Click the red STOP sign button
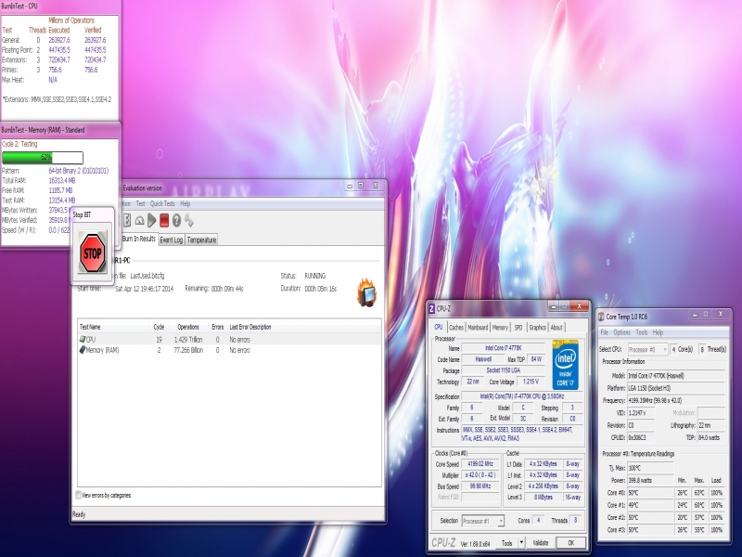This screenshot has height=557, width=742. click(x=92, y=253)
